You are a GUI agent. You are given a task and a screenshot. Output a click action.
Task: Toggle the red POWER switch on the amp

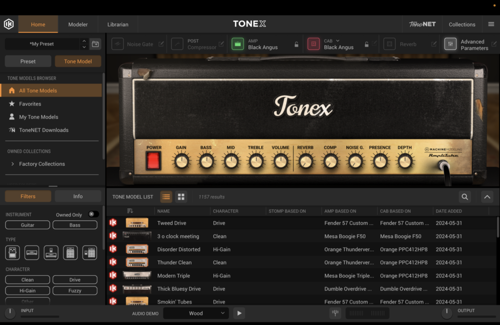tap(154, 160)
